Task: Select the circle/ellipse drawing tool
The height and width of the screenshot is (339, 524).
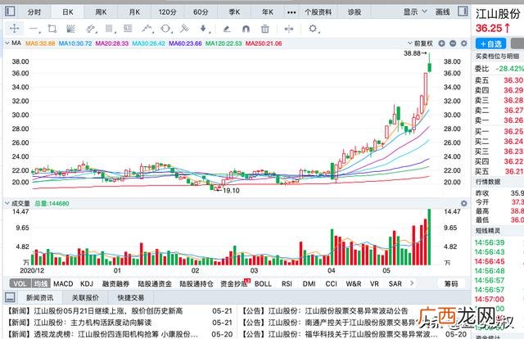Action: click(165, 29)
